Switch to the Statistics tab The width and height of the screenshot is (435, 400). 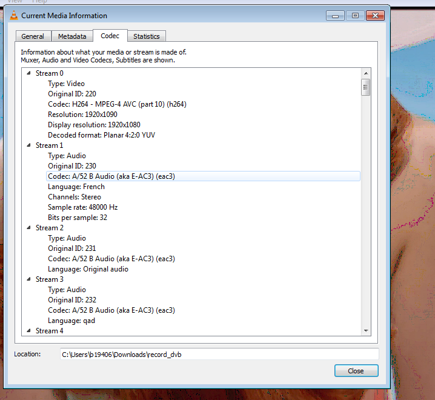pyautogui.click(x=147, y=36)
